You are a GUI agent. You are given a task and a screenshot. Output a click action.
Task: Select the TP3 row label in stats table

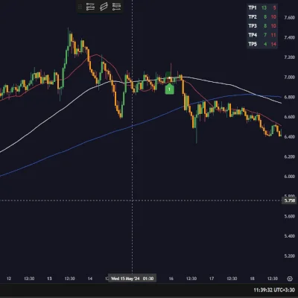(x=253, y=26)
